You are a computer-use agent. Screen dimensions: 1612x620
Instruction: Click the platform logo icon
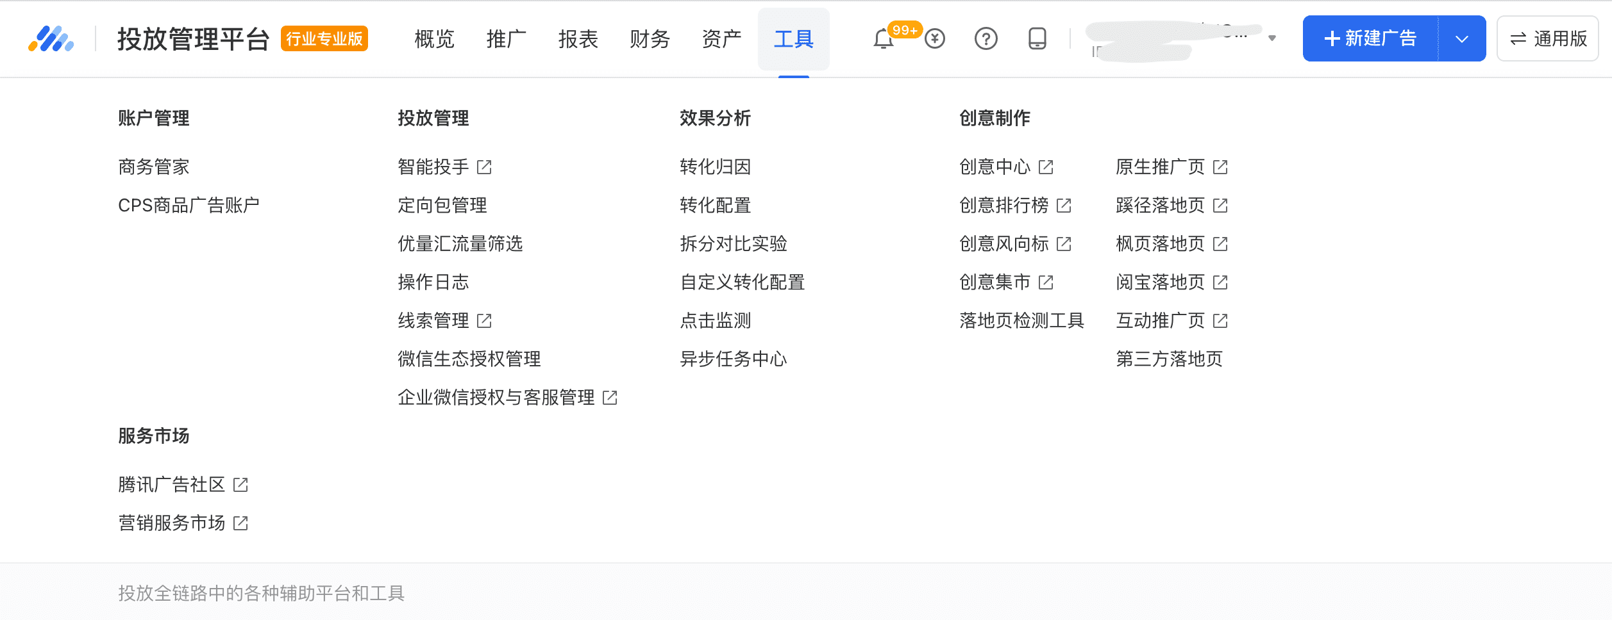pyautogui.click(x=51, y=39)
